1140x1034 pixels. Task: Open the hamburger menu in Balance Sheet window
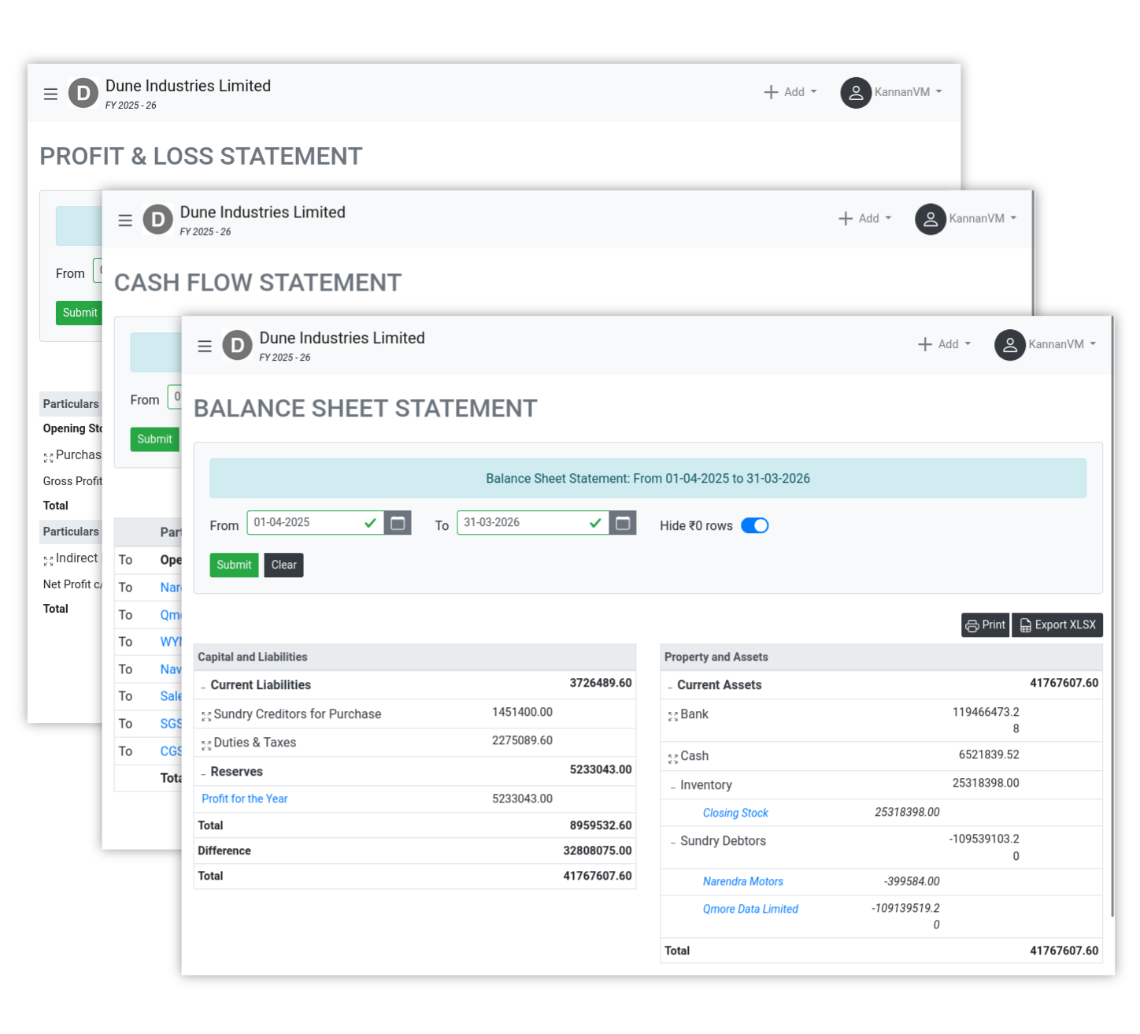click(x=205, y=346)
